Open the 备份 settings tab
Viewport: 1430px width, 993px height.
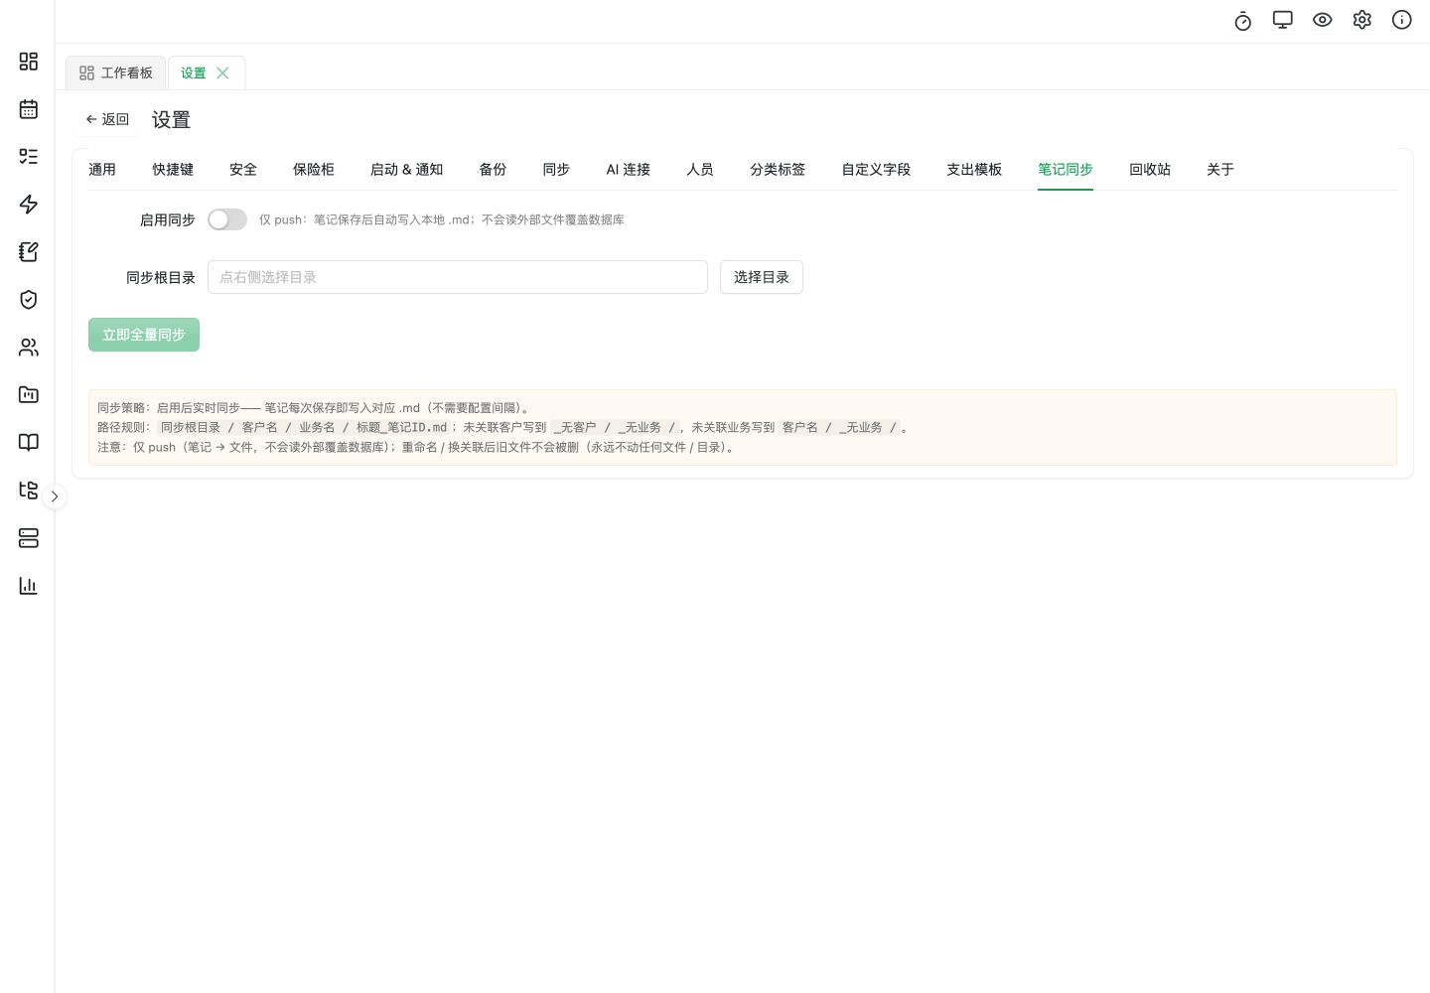494,170
